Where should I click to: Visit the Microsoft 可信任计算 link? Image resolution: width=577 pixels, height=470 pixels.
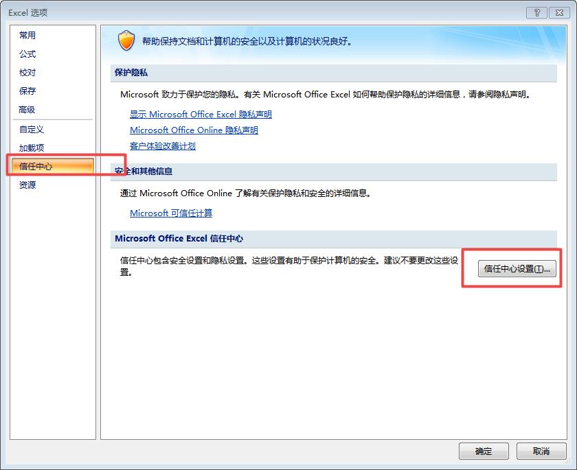tap(171, 213)
